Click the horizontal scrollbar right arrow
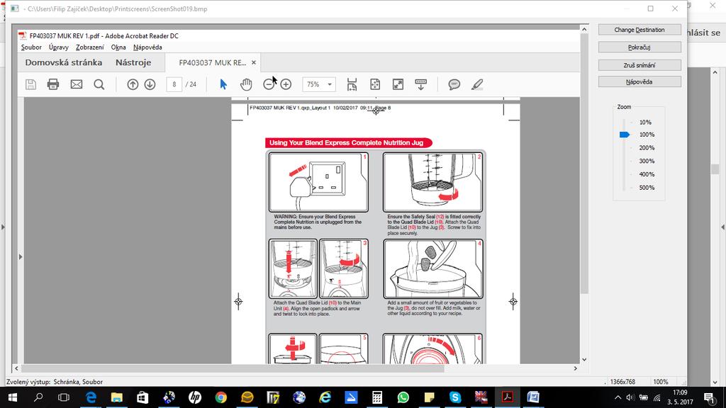726x408 pixels. (x=576, y=368)
